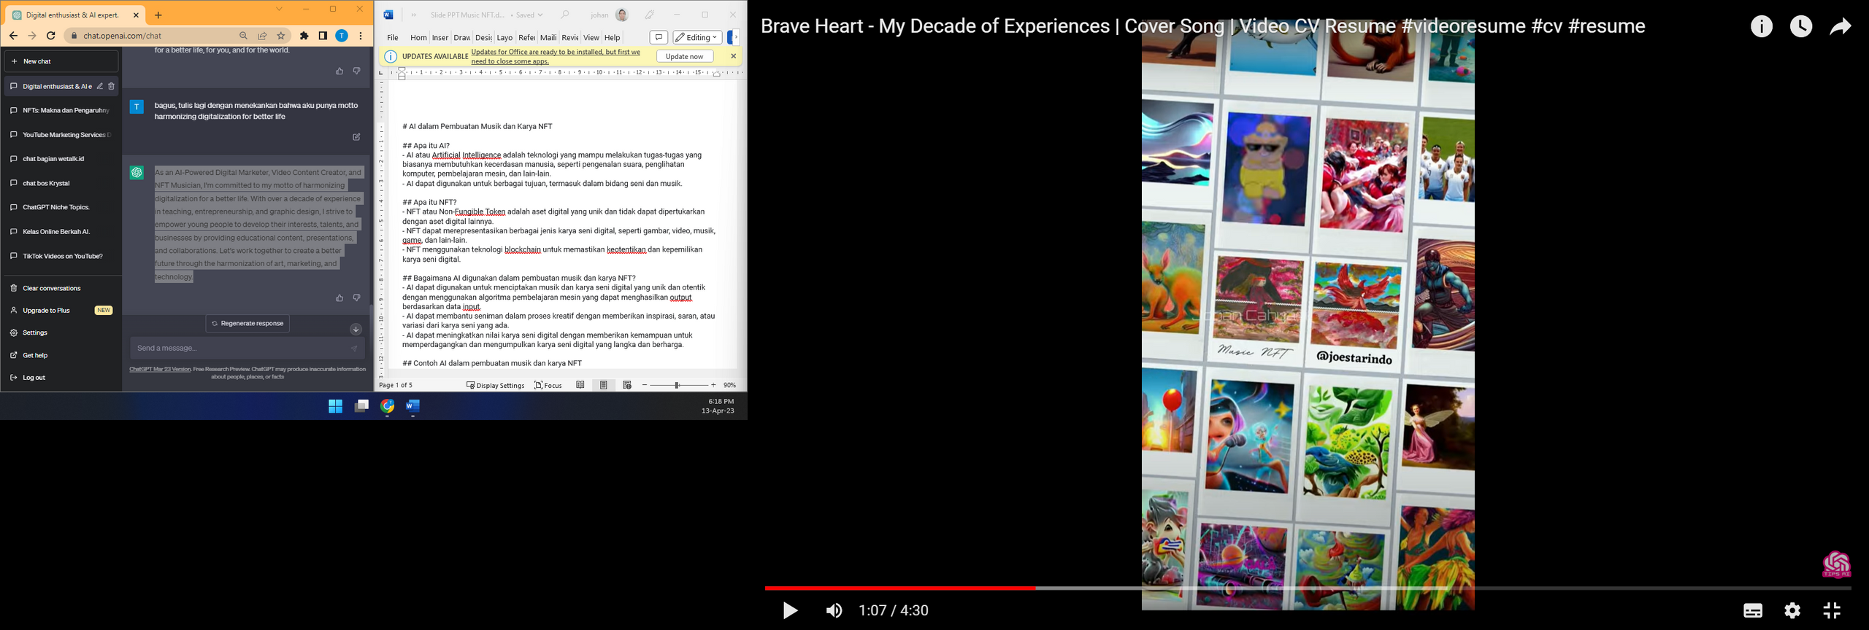This screenshot has width=1869, height=630.
Task: Open the View tab in Word
Action: click(x=591, y=38)
